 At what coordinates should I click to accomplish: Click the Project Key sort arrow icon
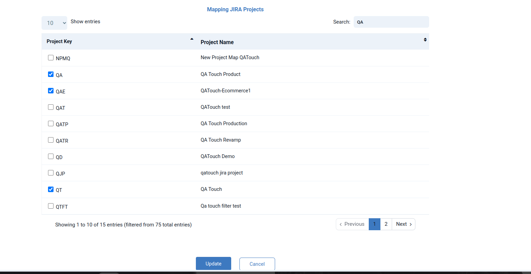tap(192, 39)
